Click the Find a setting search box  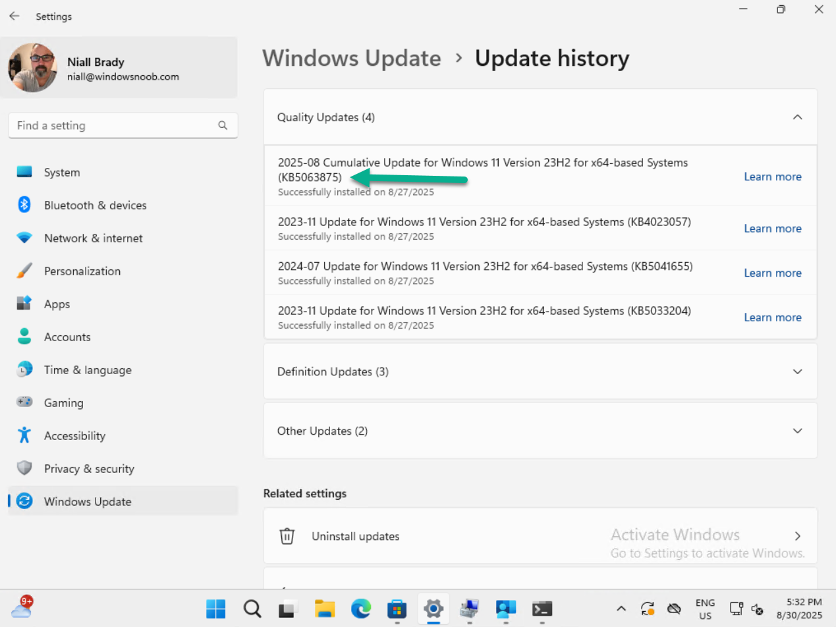[112, 125]
